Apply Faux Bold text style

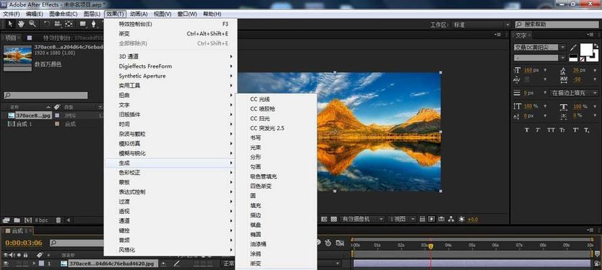527,130
